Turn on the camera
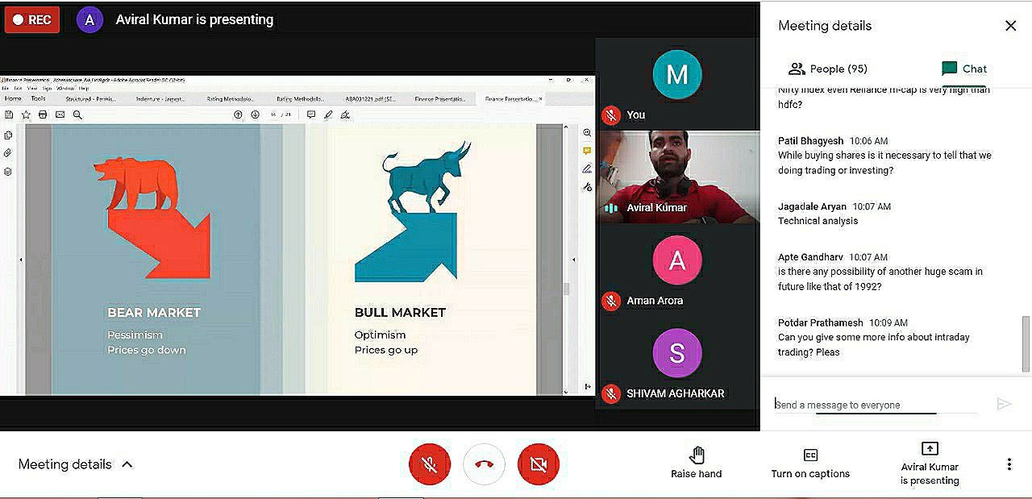The height and width of the screenshot is (499, 1032). (538, 464)
